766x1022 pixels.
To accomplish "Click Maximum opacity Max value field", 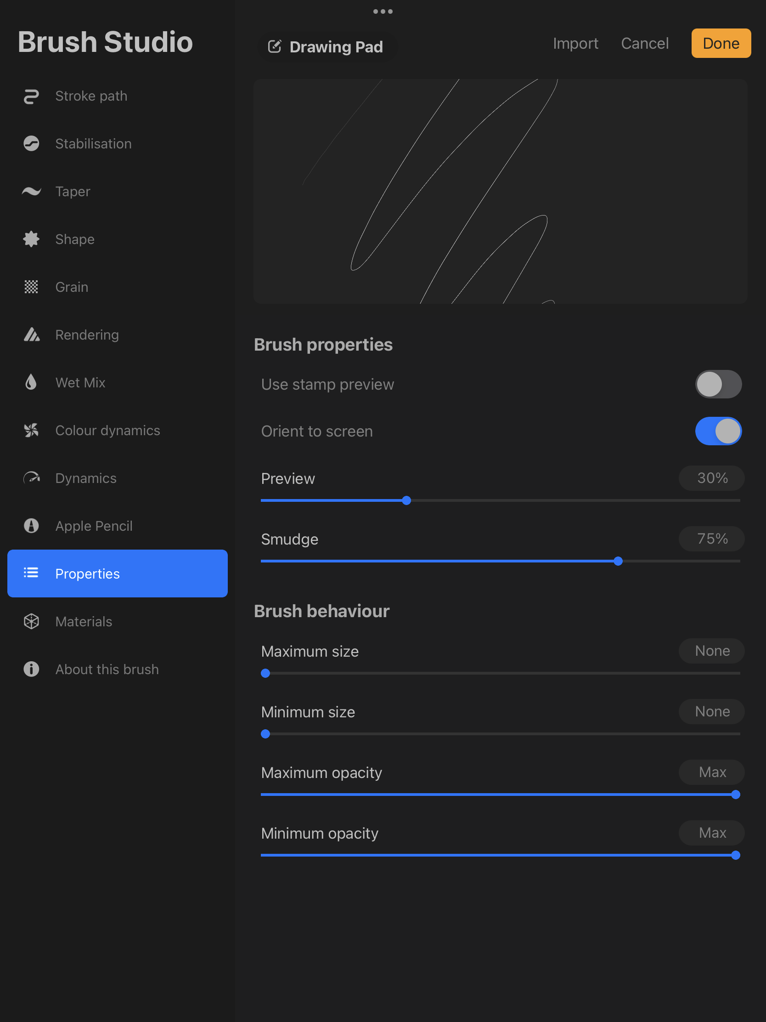I will tap(711, 772).
